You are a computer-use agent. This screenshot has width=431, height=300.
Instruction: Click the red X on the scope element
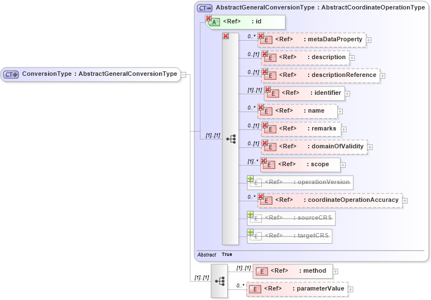pos(264,161)
